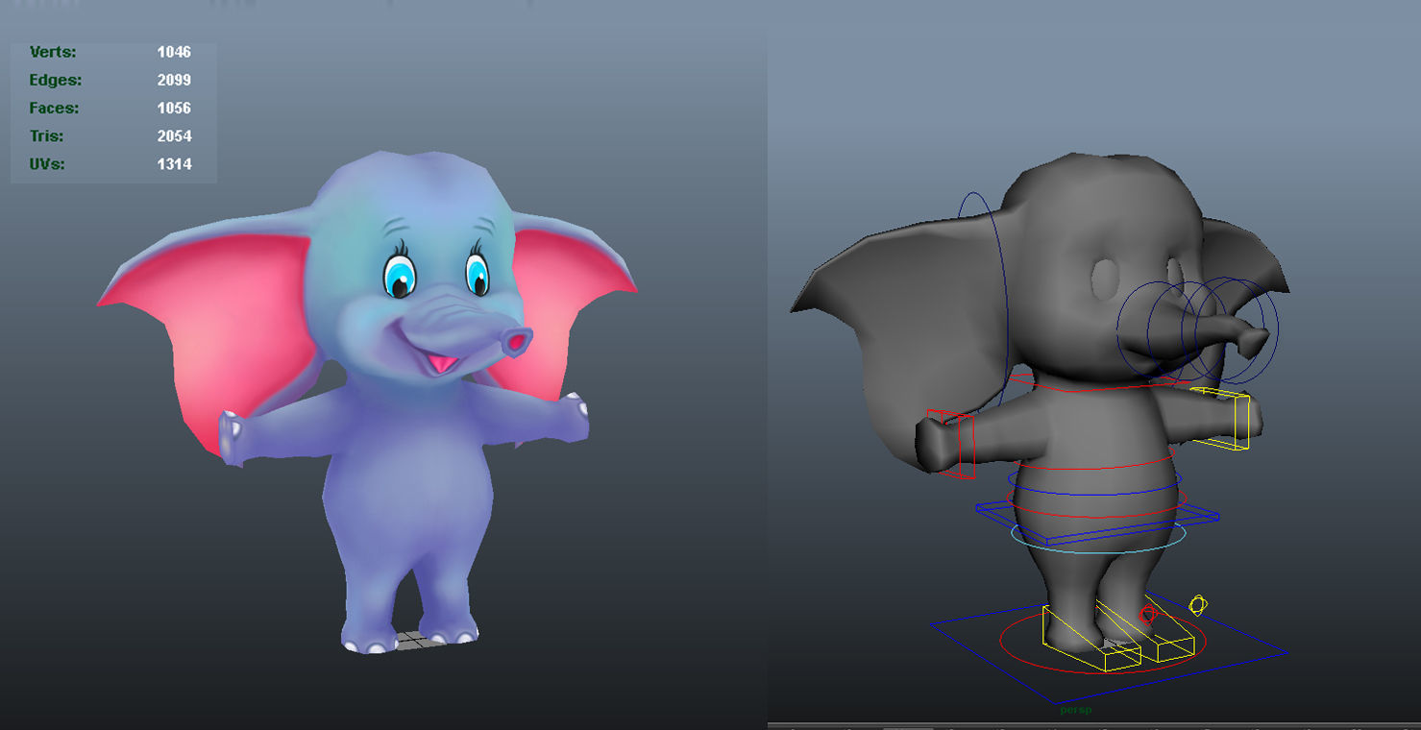Click the Edges: label in the HUD
Image resolution: width=1421 pixels, height=730 pixels.
55,80
